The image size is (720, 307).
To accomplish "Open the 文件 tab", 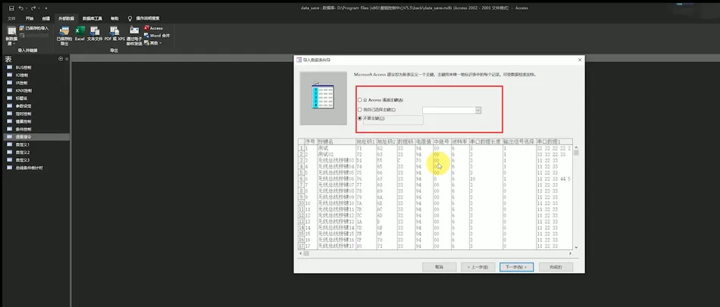I will [x=11, y=18].
